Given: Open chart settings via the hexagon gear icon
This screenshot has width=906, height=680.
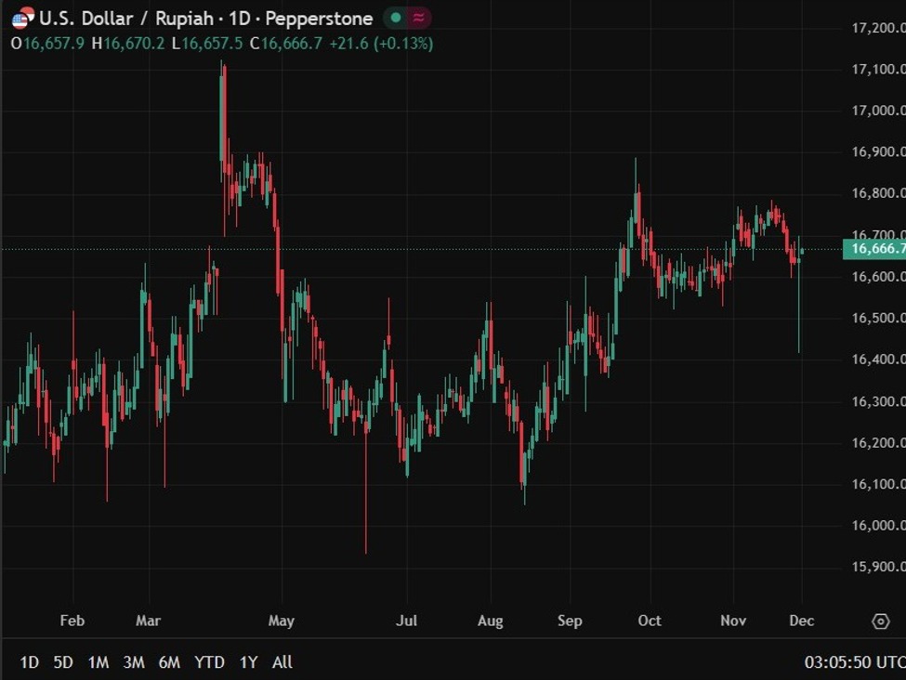Looking at the screenshot, I should click(x=881, y=621).
